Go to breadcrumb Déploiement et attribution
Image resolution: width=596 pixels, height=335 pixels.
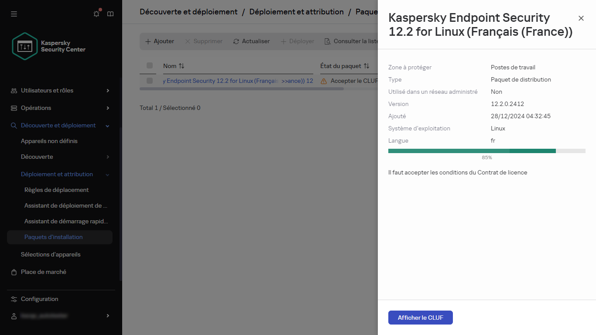[296, 12]
